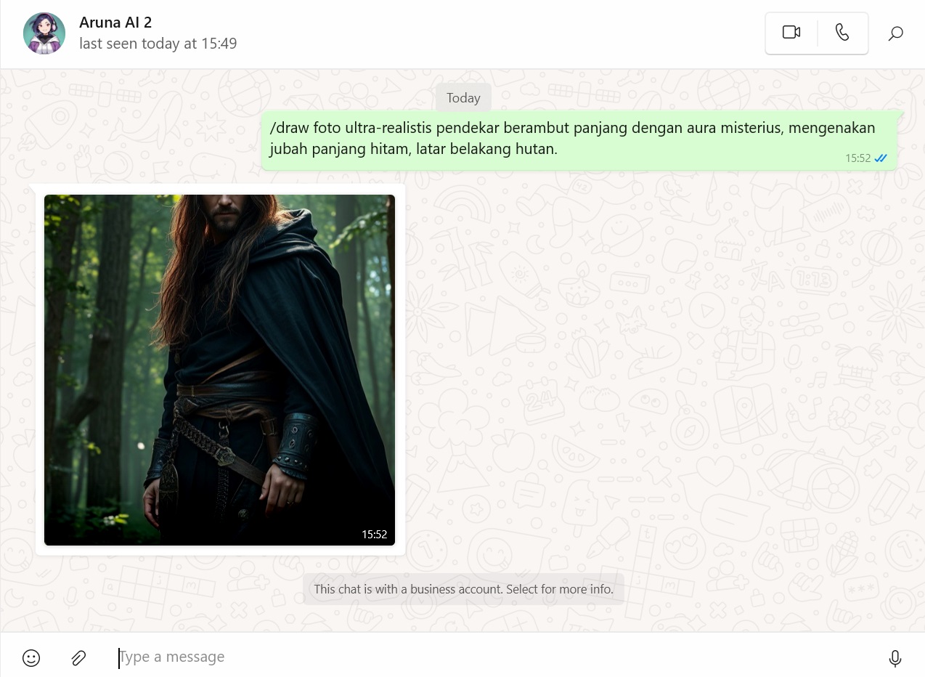Click the Today date divider

(463, 97)
